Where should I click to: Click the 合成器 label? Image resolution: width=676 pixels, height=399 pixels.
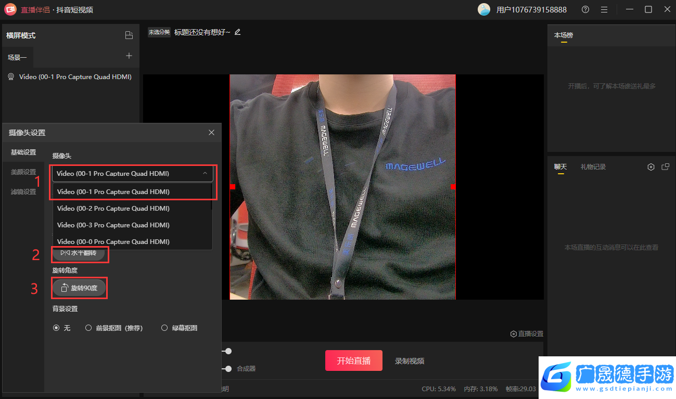click(x=246, y=369)
